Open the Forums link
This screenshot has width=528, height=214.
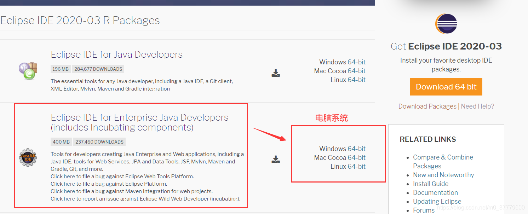pos(424,210)
